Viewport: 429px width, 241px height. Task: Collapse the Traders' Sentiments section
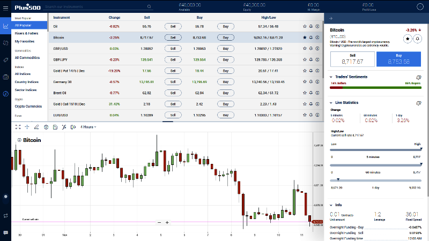[331, 77]
